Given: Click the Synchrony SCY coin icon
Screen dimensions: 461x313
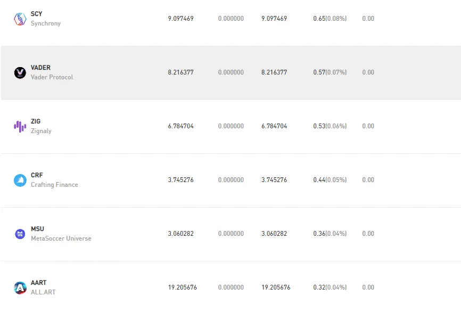Looking at the screenshot, I should point(20,19).
